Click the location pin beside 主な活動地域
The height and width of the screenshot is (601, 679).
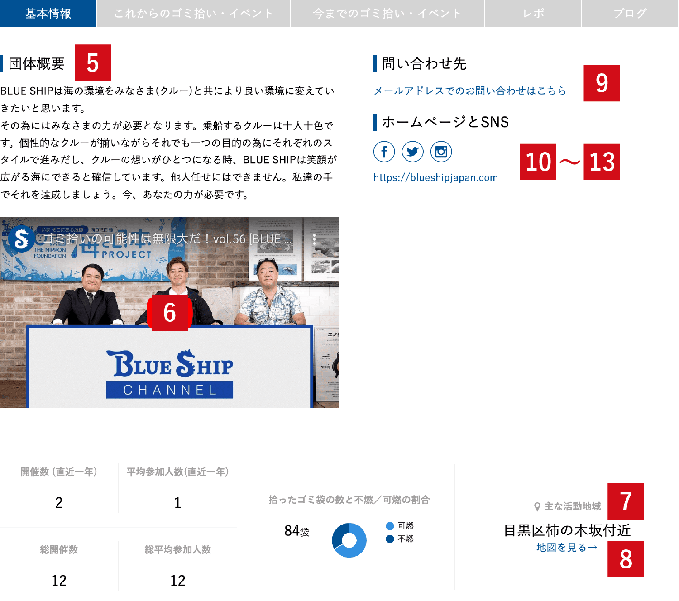(537, 506)
